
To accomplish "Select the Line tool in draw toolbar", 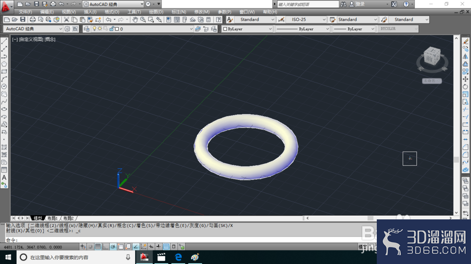I will (x=4, y=41).
